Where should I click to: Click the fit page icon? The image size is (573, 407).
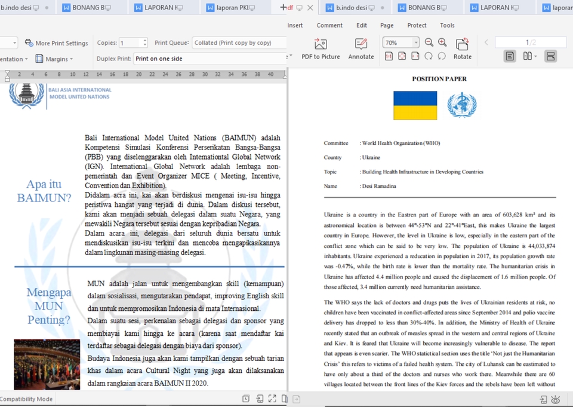(x=402, y=56)
